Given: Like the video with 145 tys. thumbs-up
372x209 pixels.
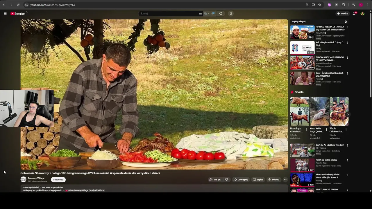Looking at the screenshot, I should click(215, 180).
